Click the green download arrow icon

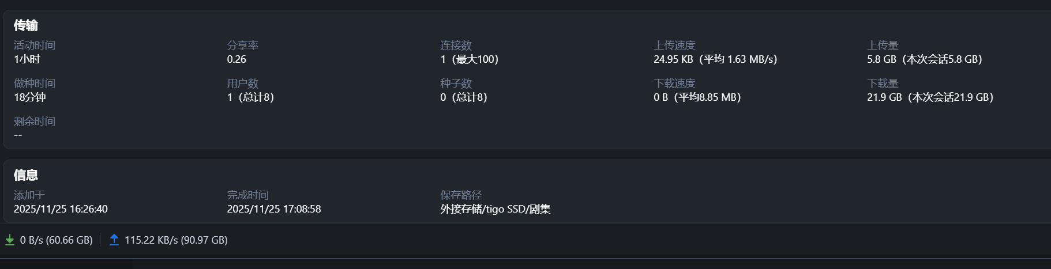pyautogui.click(x=10, y=240)
